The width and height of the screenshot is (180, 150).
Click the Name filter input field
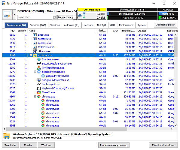[x=35, y=17]
